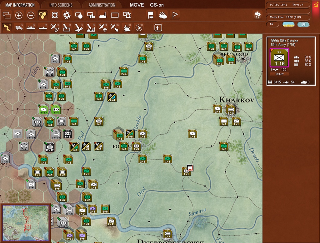Select F10 Air transfer mode
Viewport: 320px width, 243px height.
(115, 27)
